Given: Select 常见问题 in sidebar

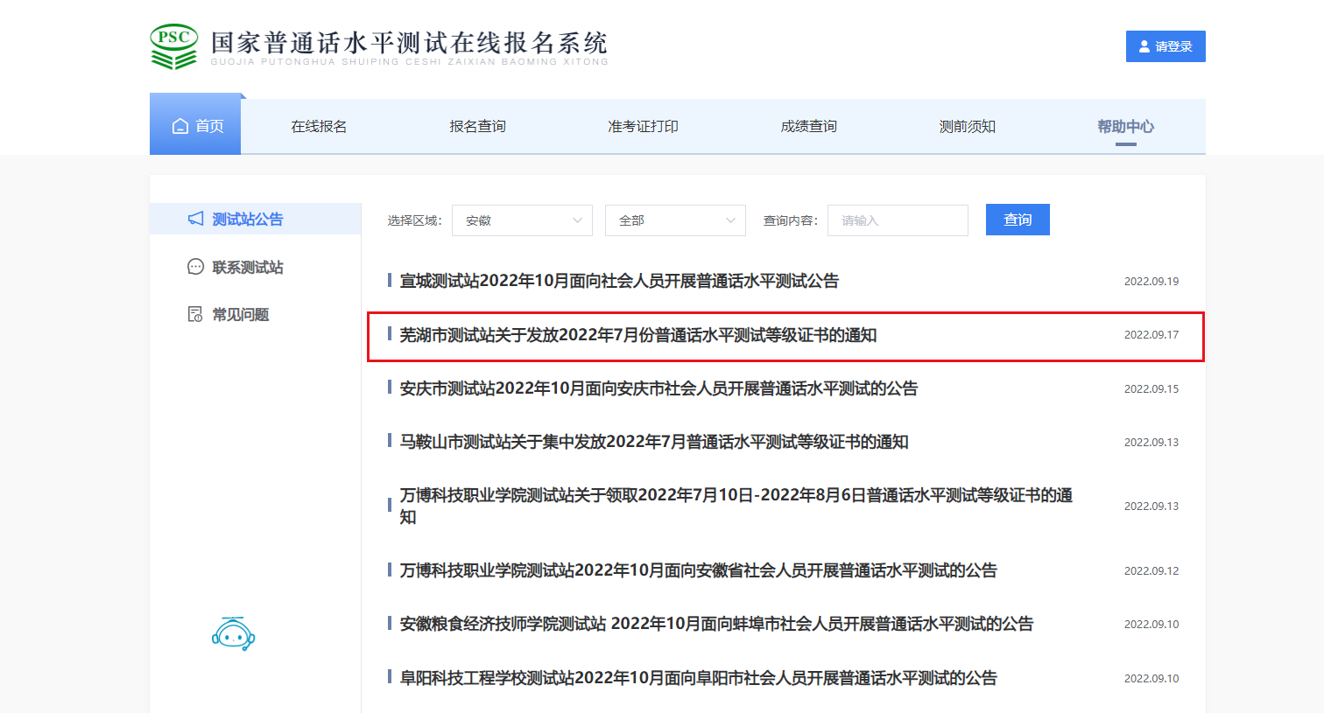Looking at the screenshot, I should 241,314.
